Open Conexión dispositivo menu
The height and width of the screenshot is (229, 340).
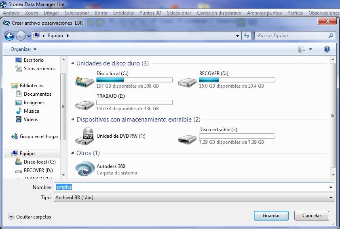pyautogui.click(x=219, y=13)
